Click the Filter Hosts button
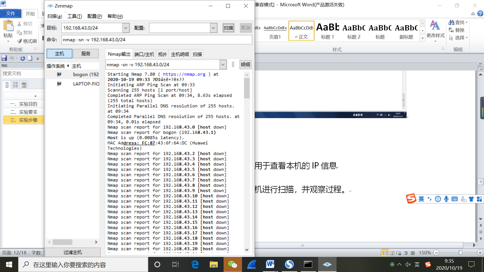The height and width of the screenshot is (272, 484). [x=73, y=252]
